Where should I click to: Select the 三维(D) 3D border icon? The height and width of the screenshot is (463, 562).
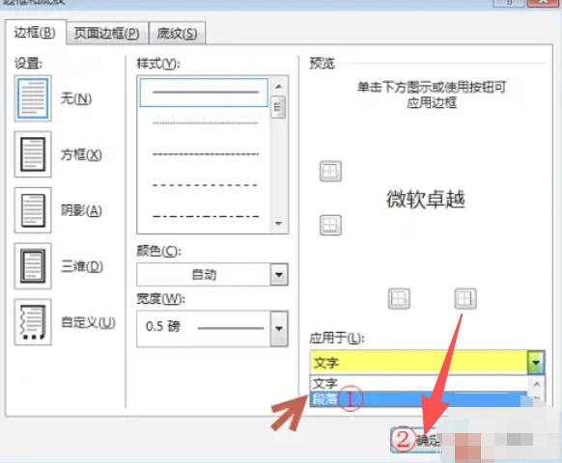click(x=33, y=266)
